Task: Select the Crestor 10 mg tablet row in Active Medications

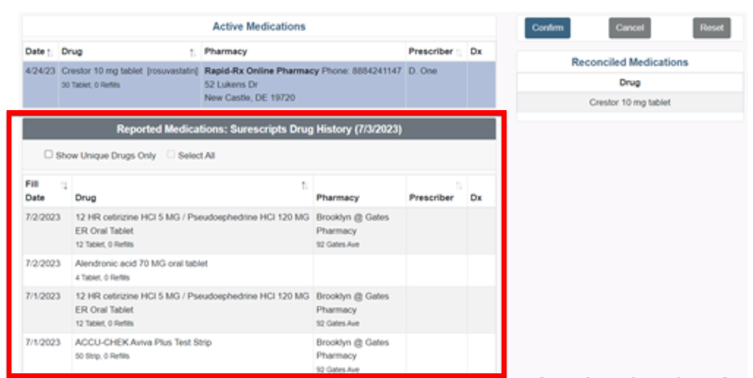Action: [129, 71]
